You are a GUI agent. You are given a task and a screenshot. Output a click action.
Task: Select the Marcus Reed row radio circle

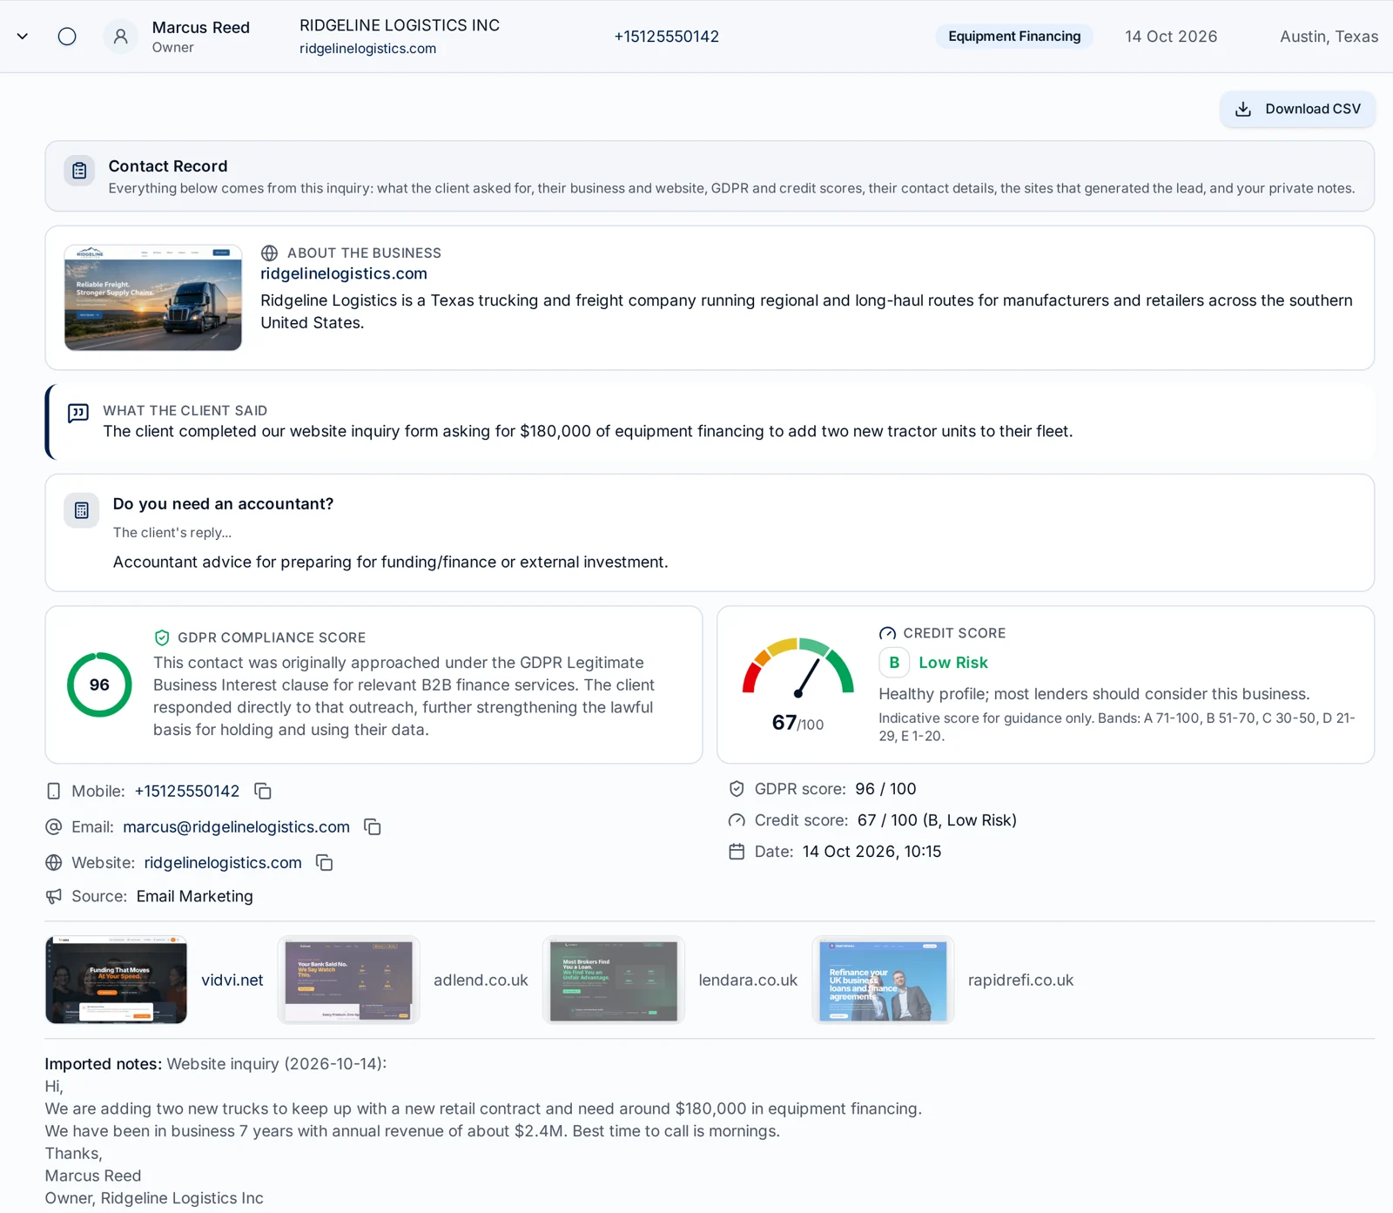67,37
